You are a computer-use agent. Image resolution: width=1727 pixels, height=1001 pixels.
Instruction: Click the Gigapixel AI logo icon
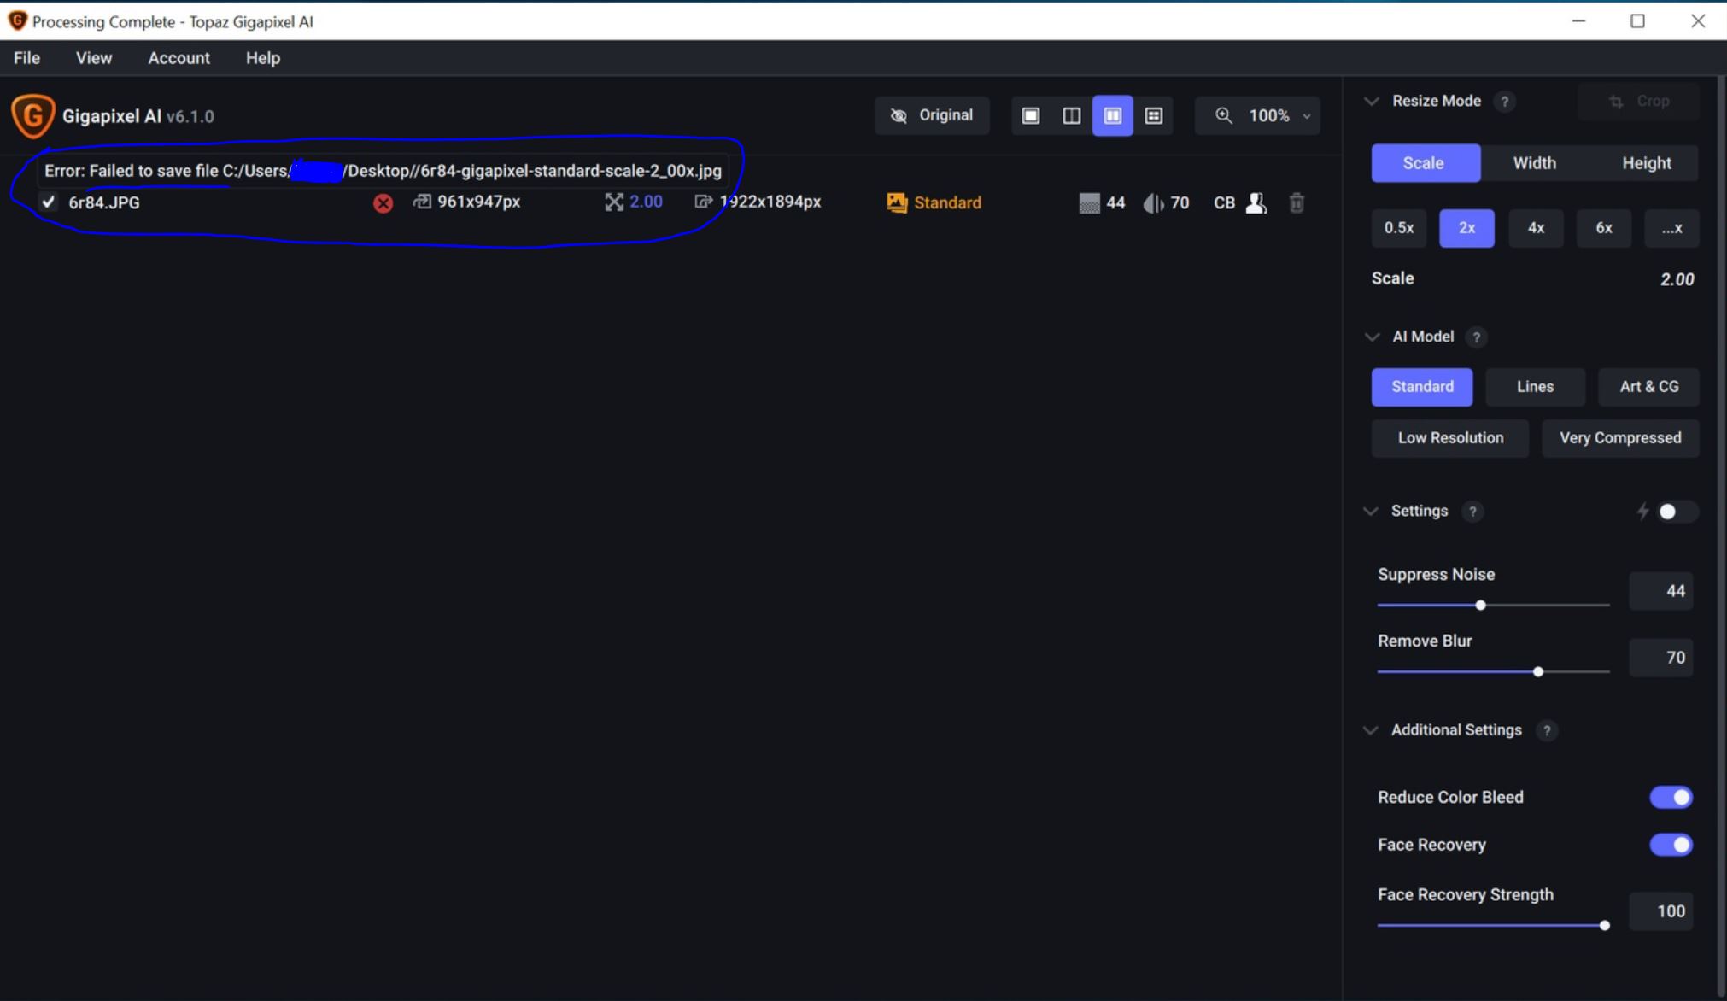33,115
